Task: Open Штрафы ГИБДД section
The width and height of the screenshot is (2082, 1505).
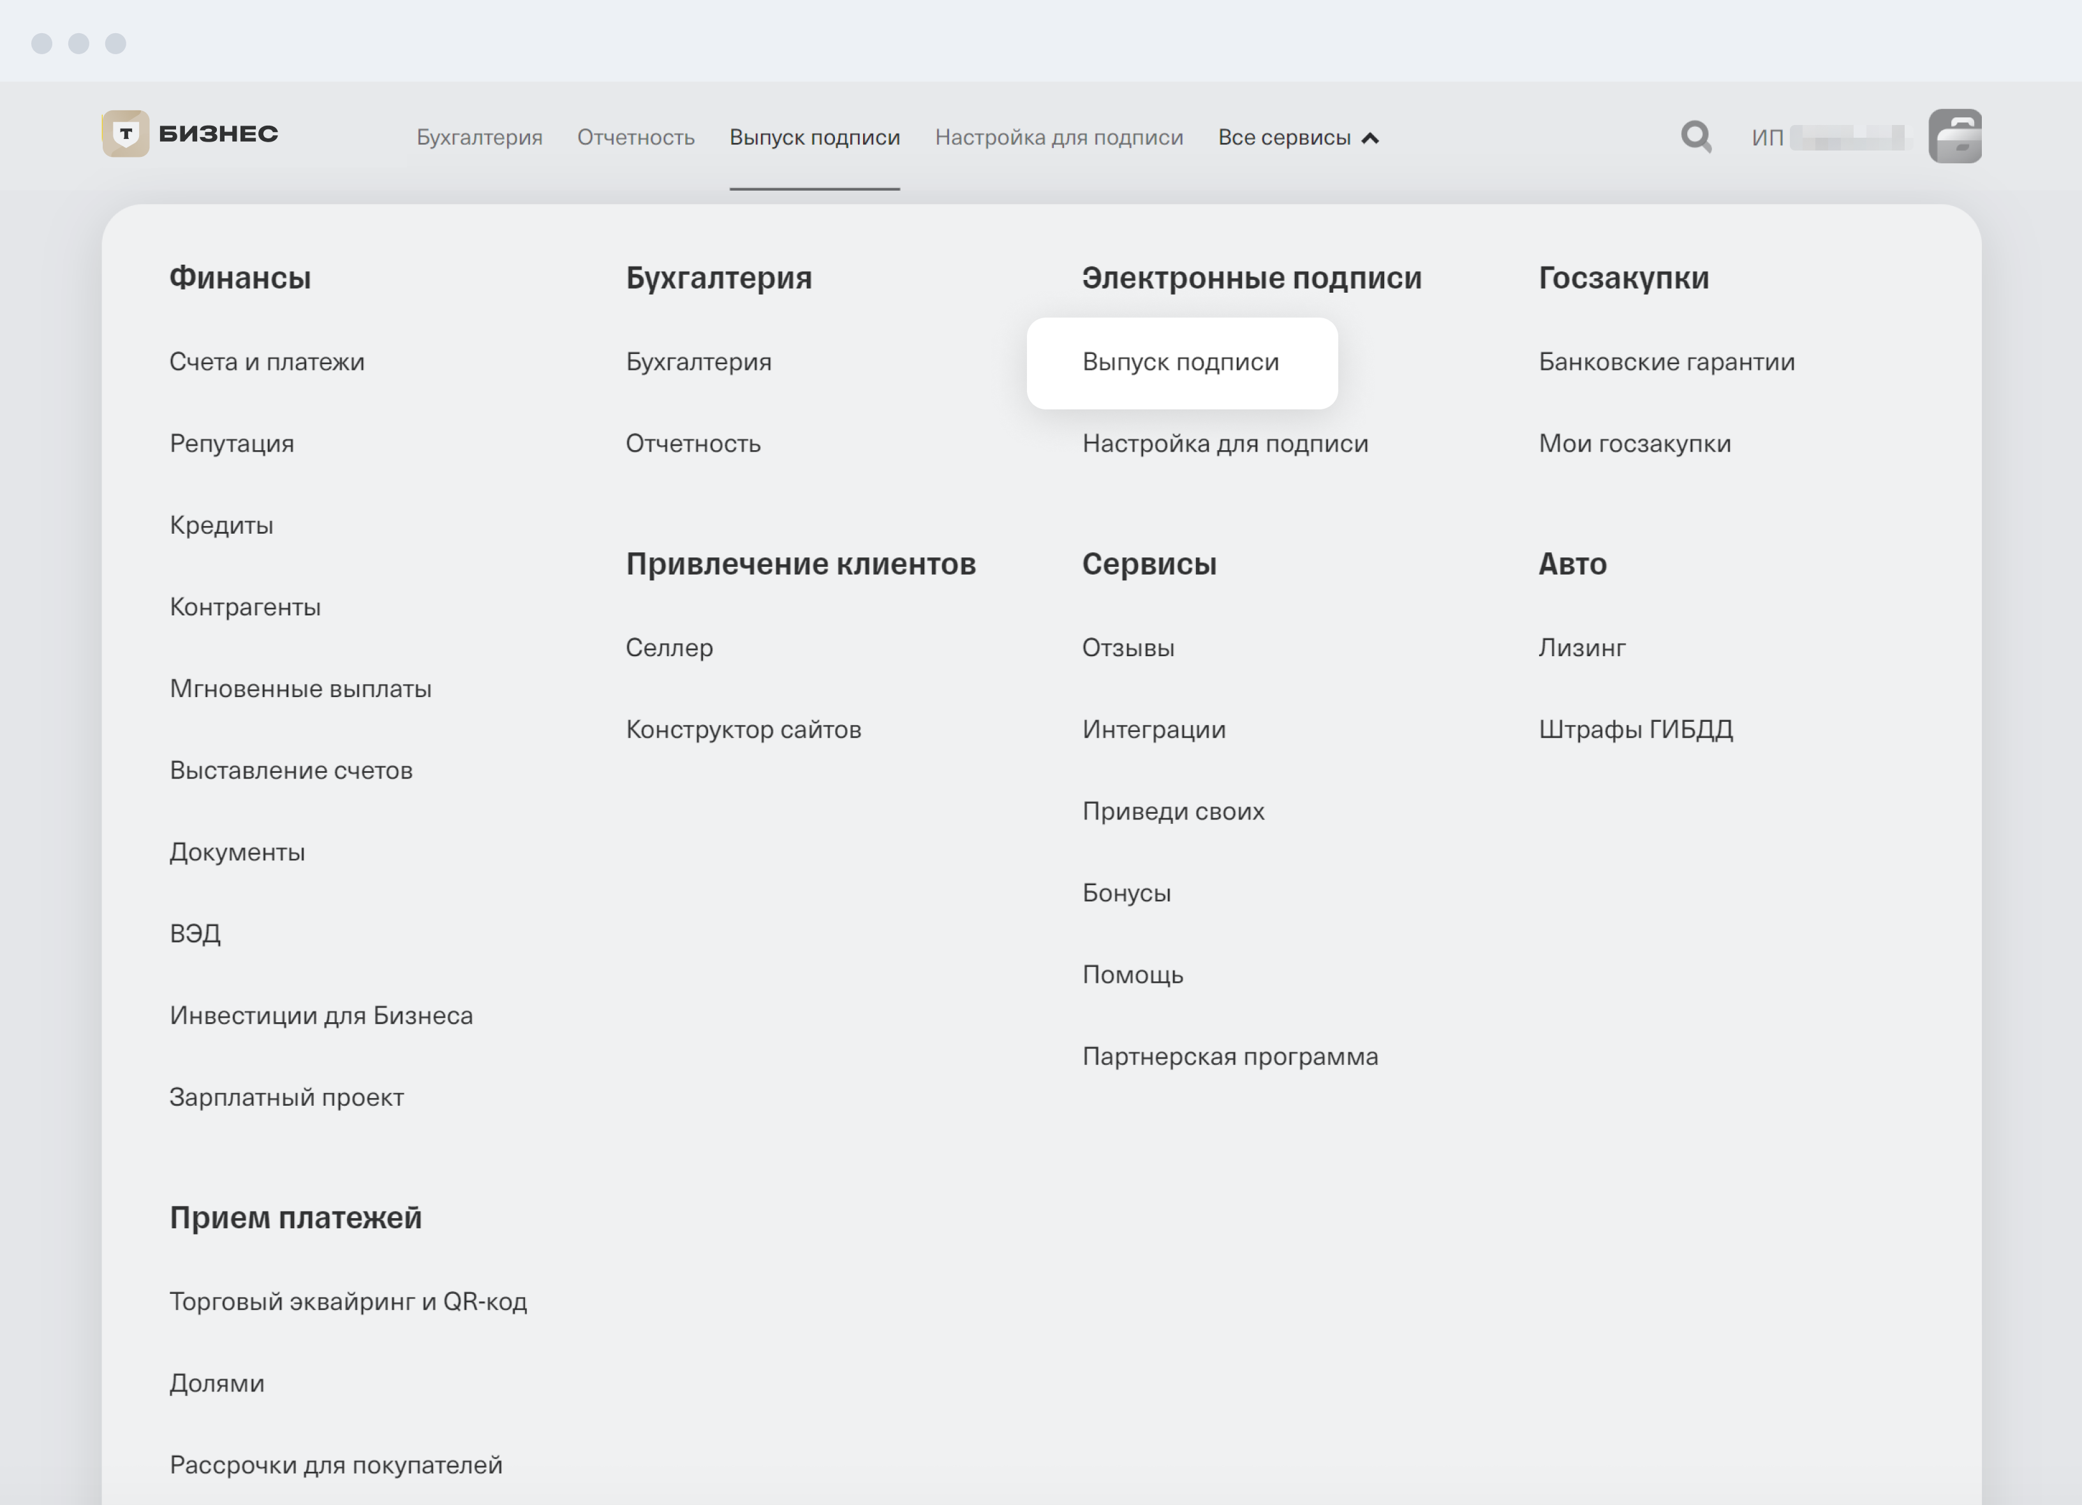Action: point(1635,730)
